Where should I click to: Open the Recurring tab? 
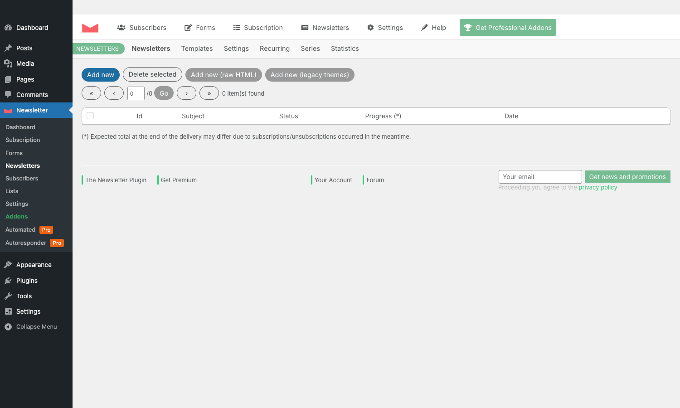pyautogui.click(x=275, y=49)
